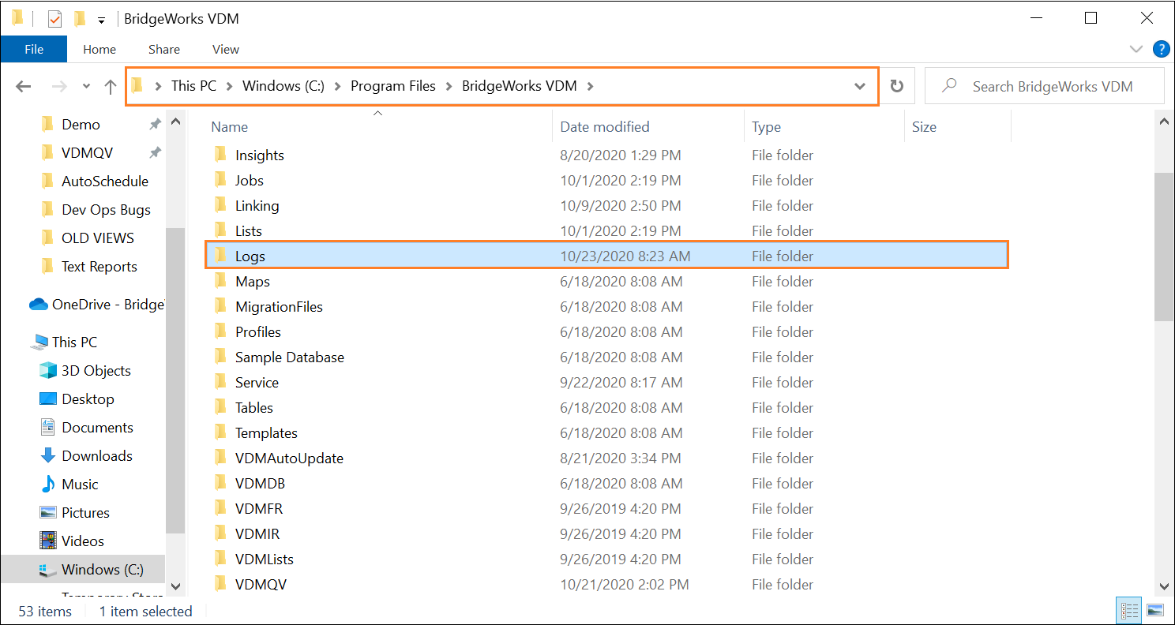Sort by the Type column header
Screen dimensions: 1175x625
tap(766, 127)
